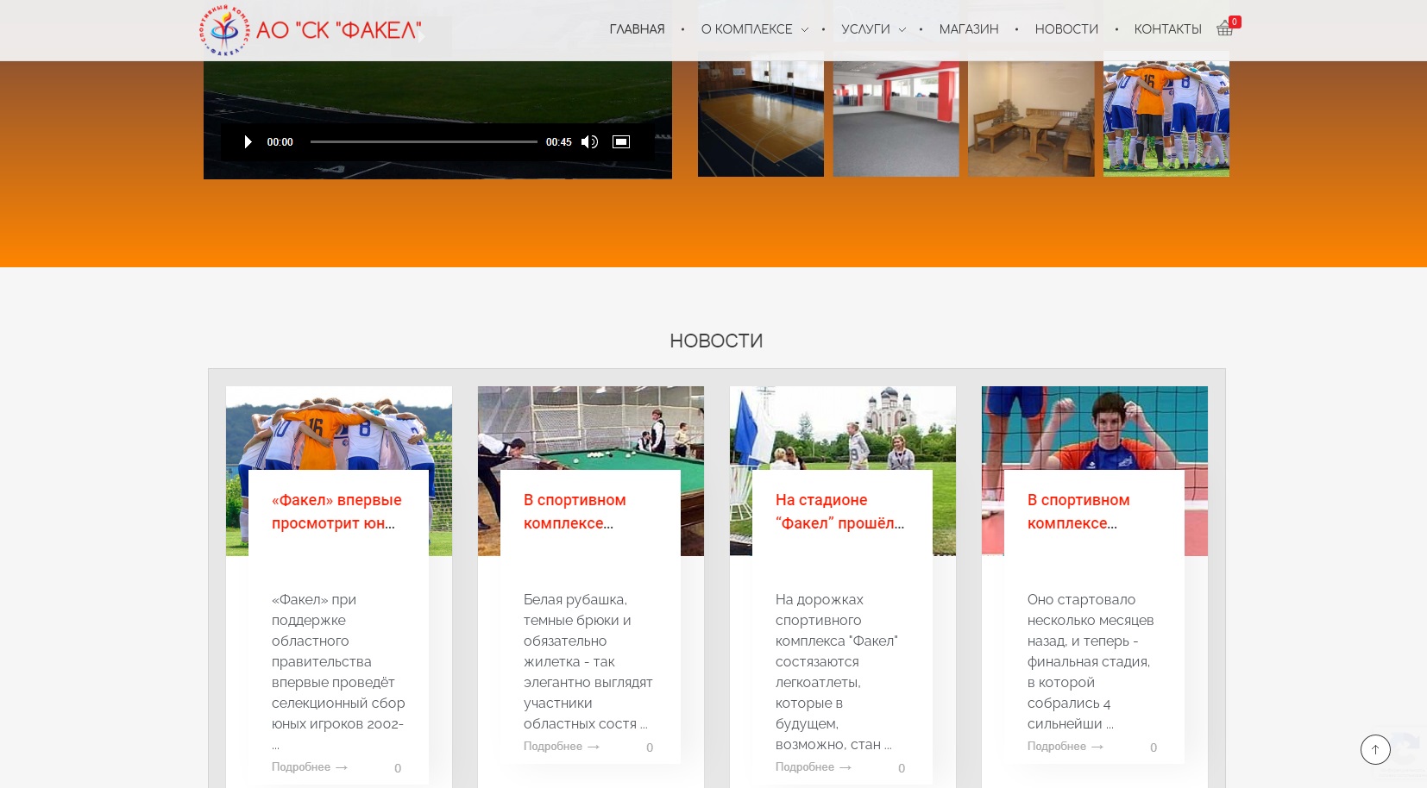Click the comment count on the athletics news card
This screenshot has height=788, width=1427.
click(902, 768)
